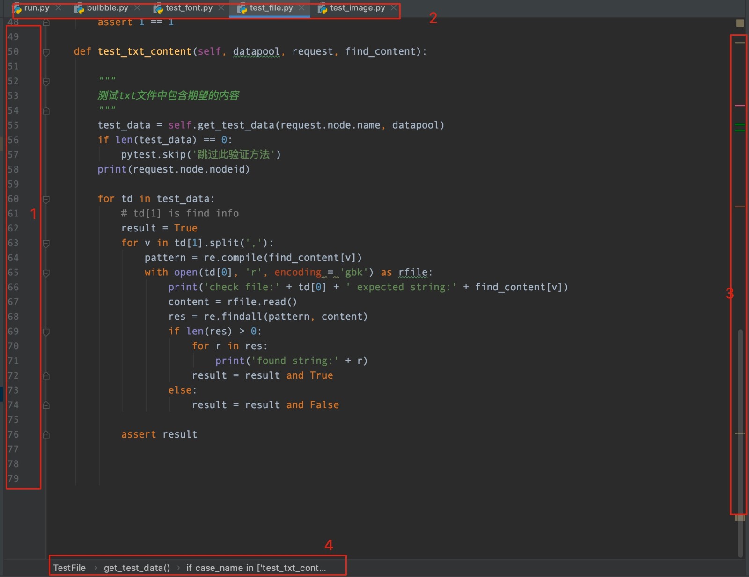Collapse the test_txt_content function at line 50

point(46,52)
